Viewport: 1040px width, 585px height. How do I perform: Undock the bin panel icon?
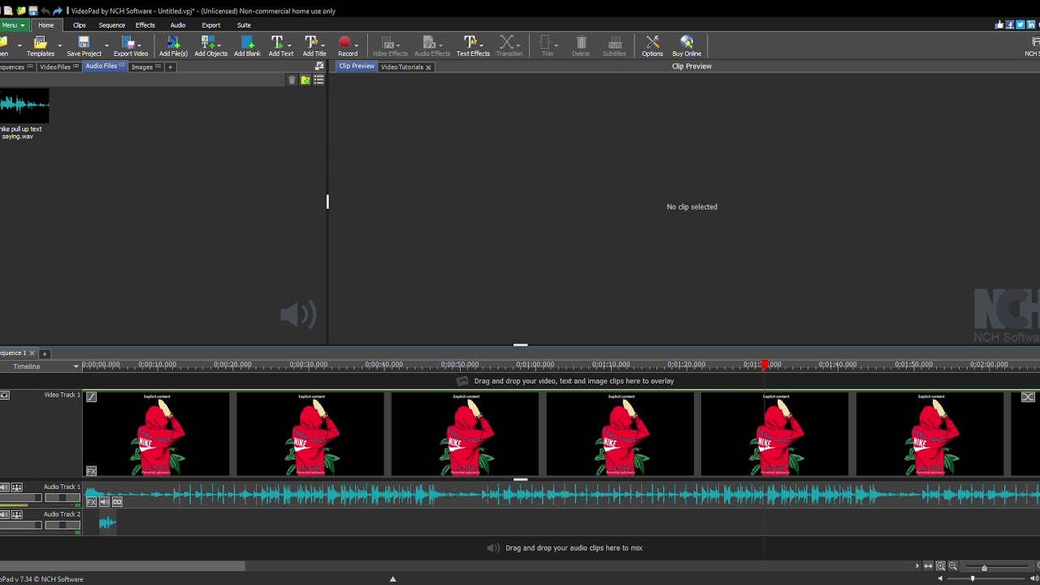319,67
